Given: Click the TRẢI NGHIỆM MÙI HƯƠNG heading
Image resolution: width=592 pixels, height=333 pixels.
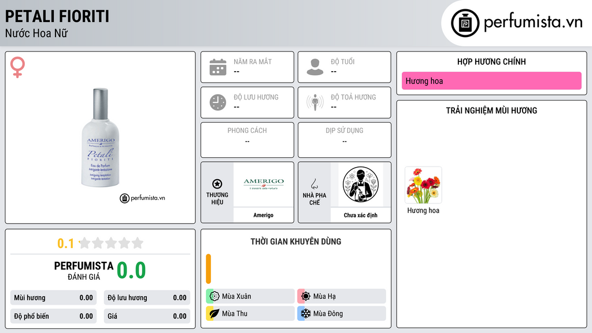Looking at the screenshot, I should pyautogui.click(x=491, y=110).
